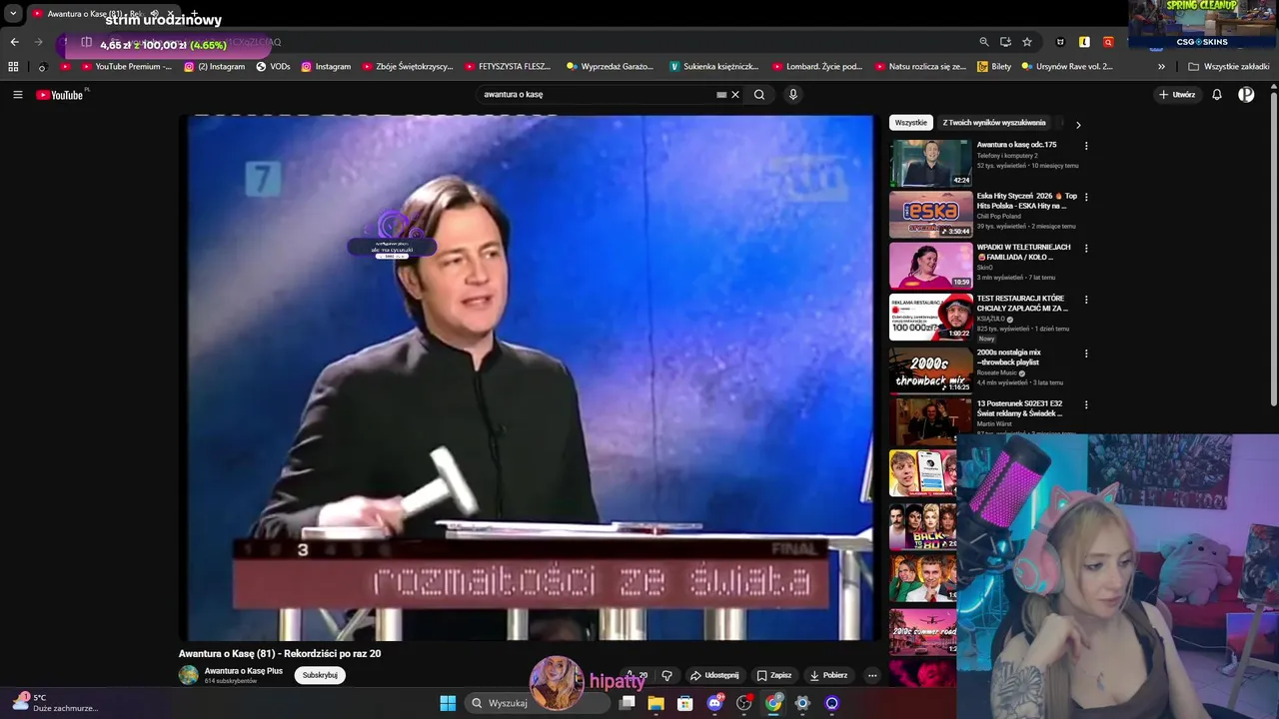1279x719 pixels.
Task: Open more options for 2000s nostalgia mix
Action: 1086,354
